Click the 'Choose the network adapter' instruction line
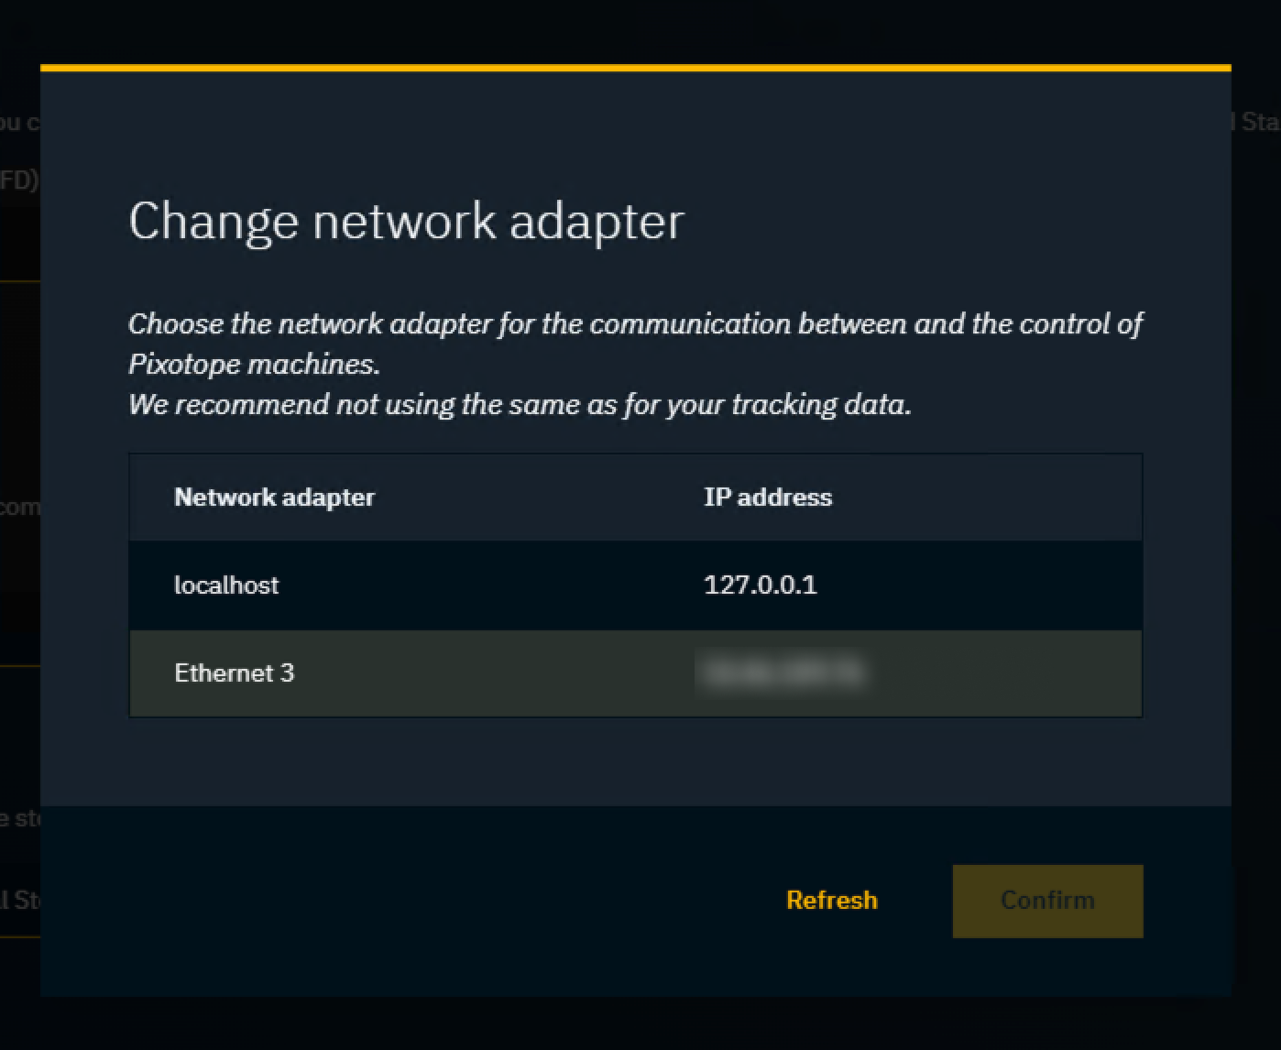 coord(635,323)
